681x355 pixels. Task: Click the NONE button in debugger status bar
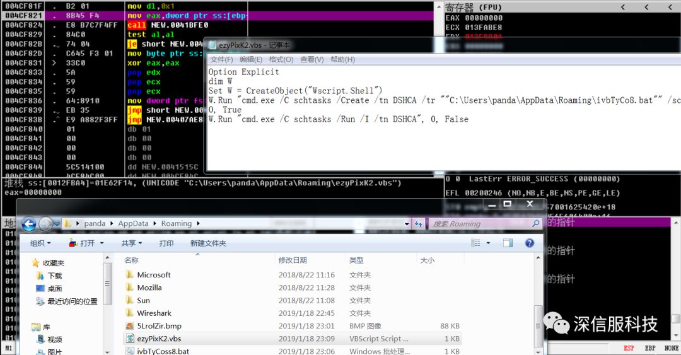pyautogui.click(x=672, y=349)
